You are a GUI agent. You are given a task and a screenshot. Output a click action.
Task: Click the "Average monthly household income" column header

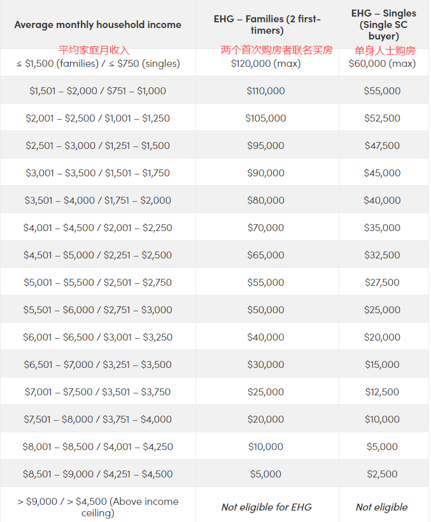point(97,25)
